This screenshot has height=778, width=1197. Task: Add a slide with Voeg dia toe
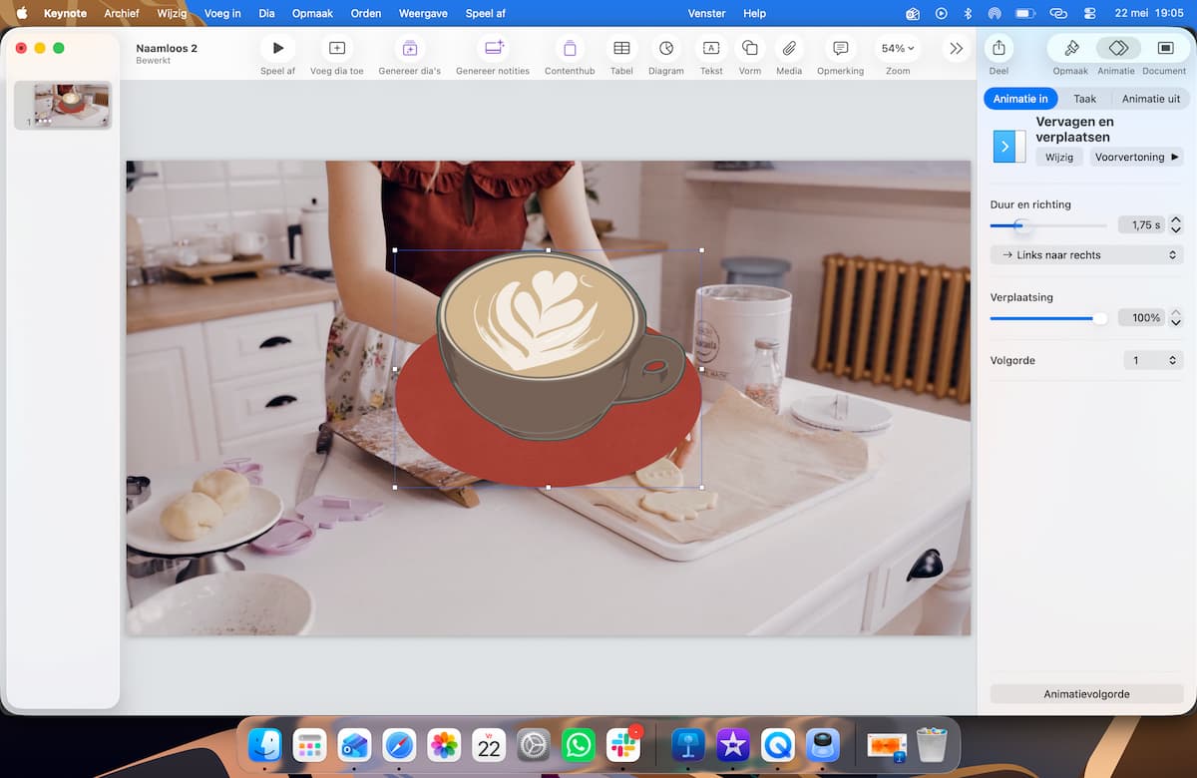[x=336, y=49]
